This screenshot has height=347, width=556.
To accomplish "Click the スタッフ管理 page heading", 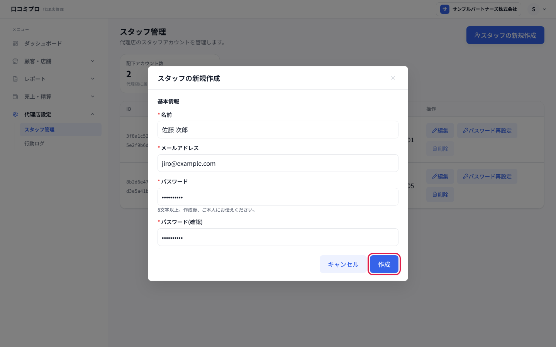I will point(143,32).
